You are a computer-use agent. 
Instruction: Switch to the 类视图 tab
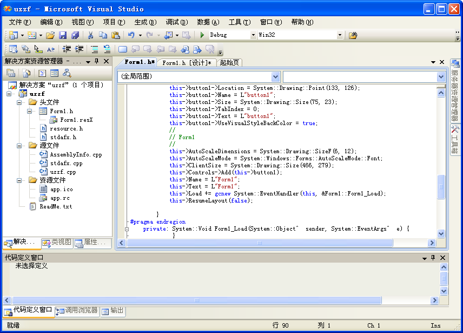[57, 243]
